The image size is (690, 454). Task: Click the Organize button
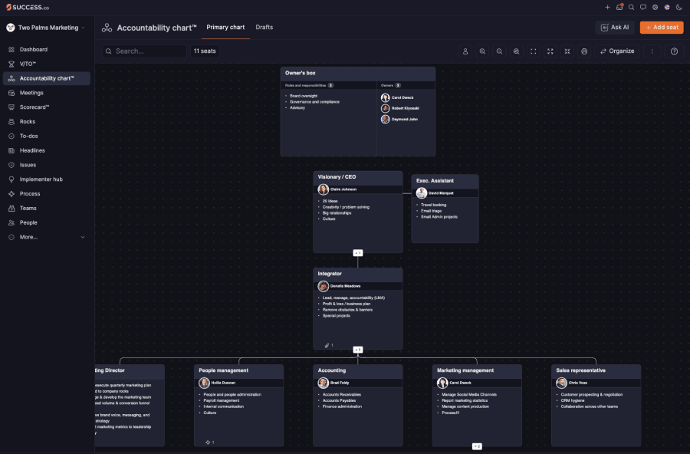(x=617, y=51)
